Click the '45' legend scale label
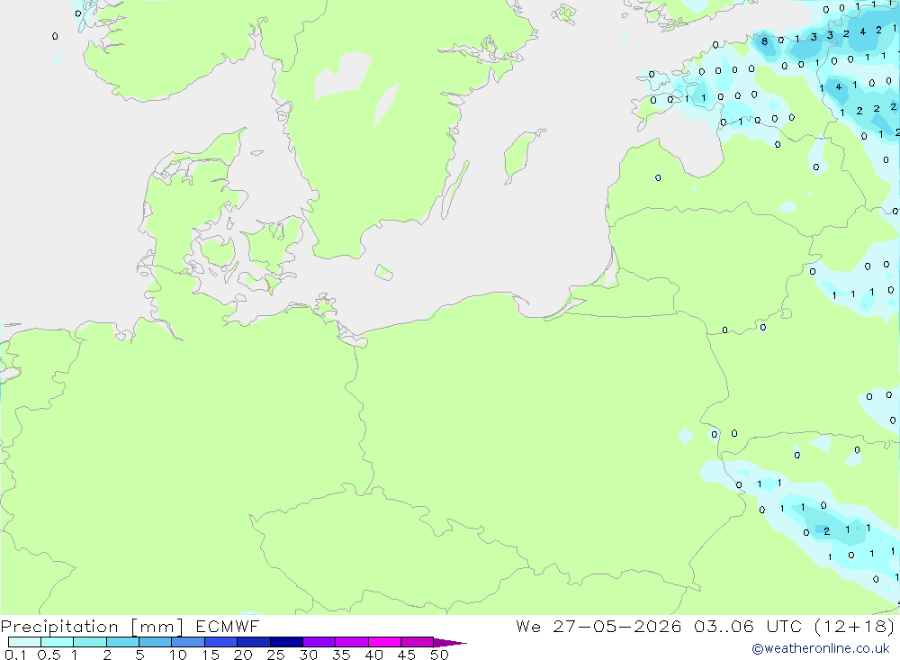This screenshot has width=900, height=660. point(407,655)
